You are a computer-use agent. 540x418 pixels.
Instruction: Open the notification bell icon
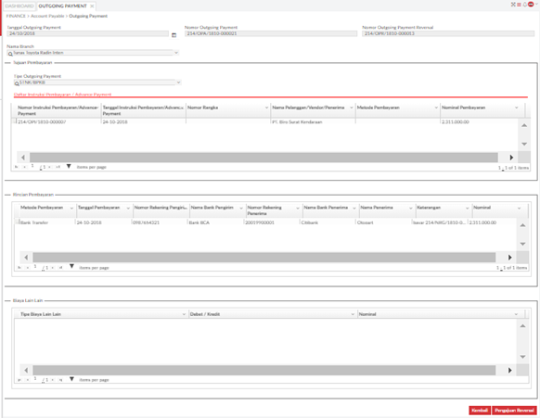pos(524,5)
